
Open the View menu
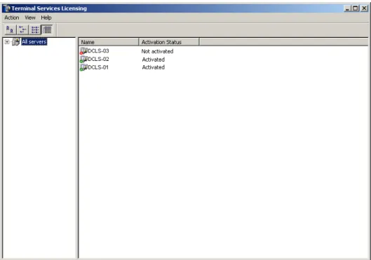(30, 18)
